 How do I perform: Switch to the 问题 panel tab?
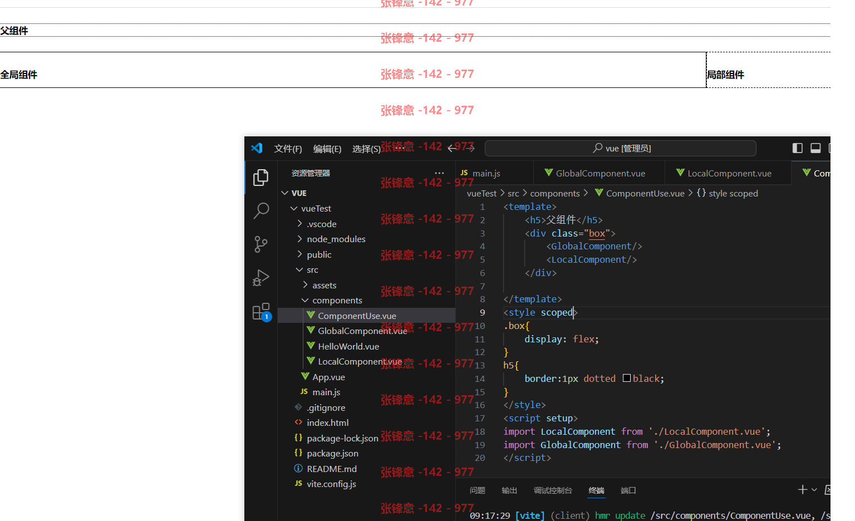pos(477,490)
